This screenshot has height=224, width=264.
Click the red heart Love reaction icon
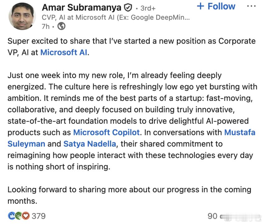tap(26, 216)
